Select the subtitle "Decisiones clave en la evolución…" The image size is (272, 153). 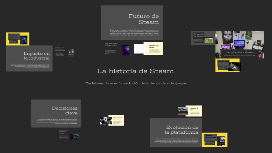(136, 83)
